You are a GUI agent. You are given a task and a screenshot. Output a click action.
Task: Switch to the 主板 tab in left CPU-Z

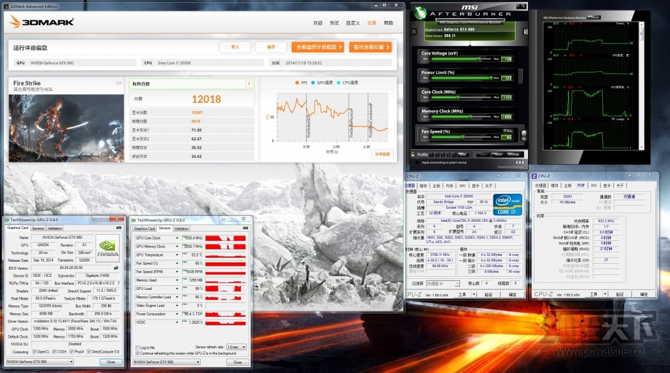(x=436, y=186)
